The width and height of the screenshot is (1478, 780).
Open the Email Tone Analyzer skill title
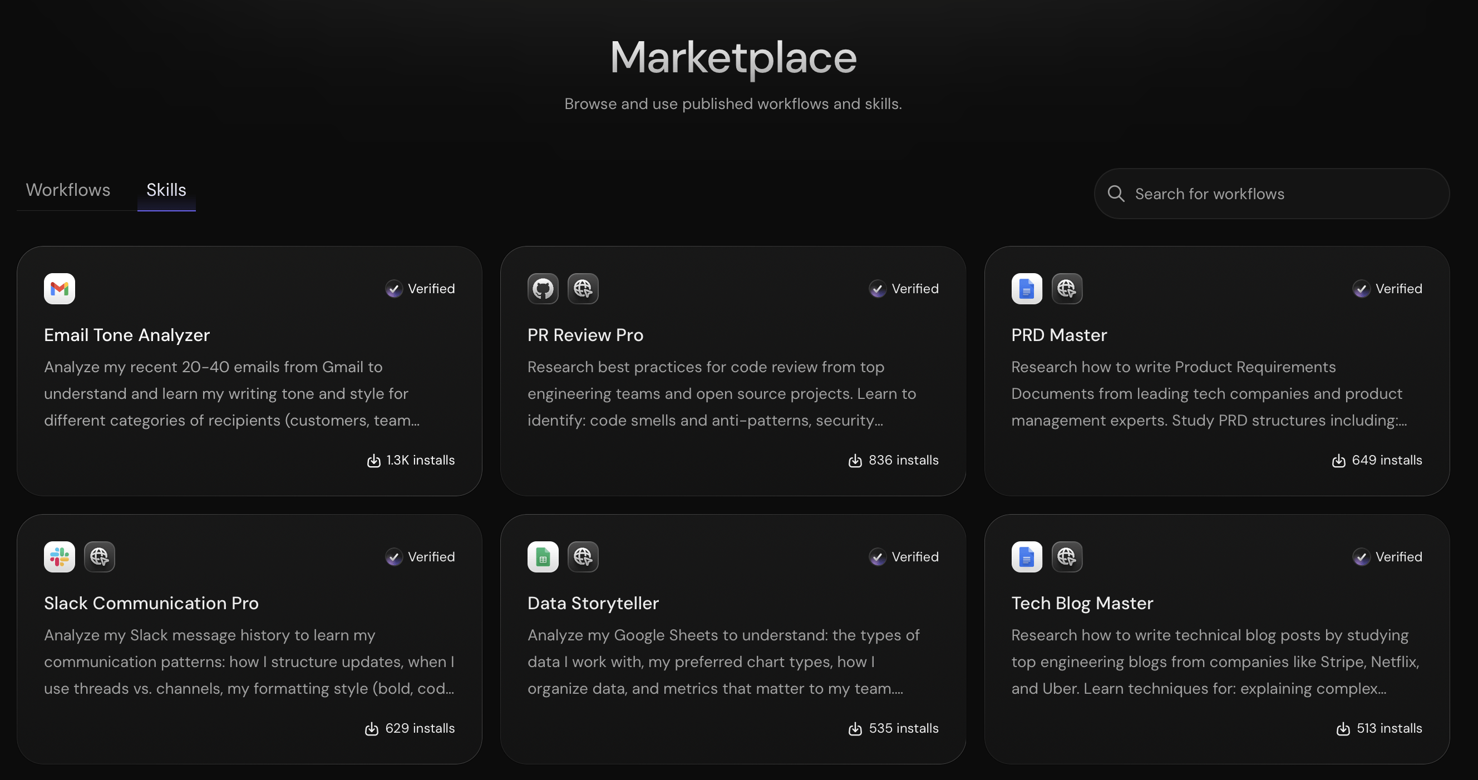(127, 335)
